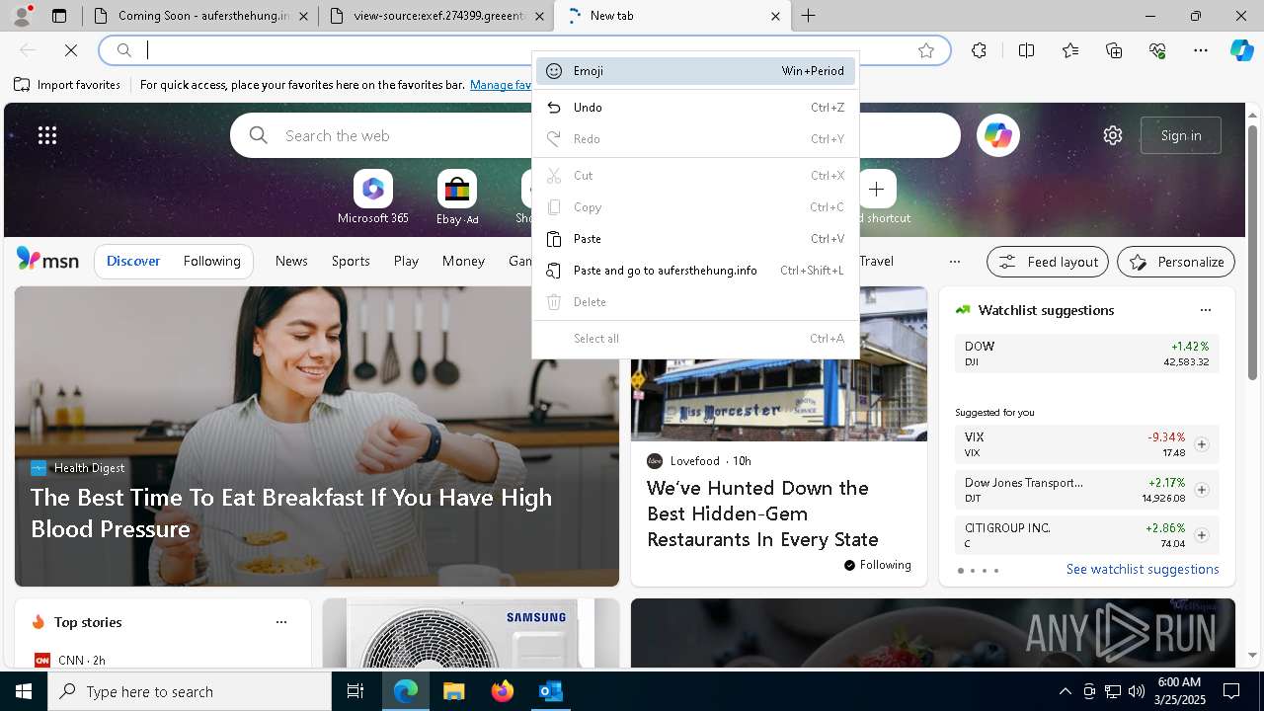The width and height of the screenshot is (1264, 711).
Task: Toggle Following for Lovefood article
Action: point(878,565)
